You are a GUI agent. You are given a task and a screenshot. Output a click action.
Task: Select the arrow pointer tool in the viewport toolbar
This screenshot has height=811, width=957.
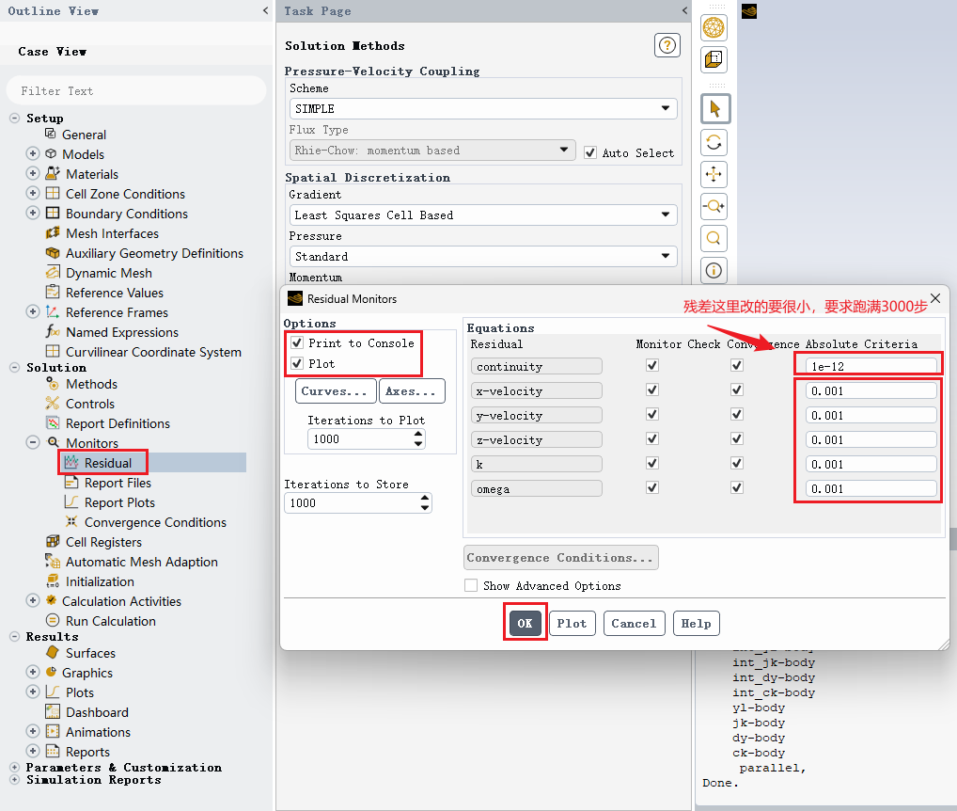714,109
